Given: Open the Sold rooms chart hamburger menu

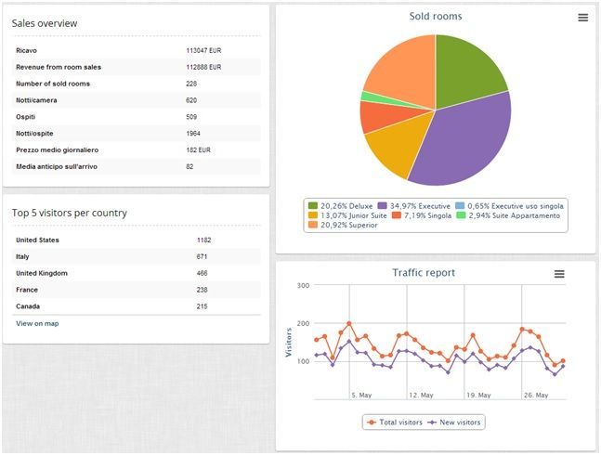Looking at the screenshot, I should (x=582, y=18).
